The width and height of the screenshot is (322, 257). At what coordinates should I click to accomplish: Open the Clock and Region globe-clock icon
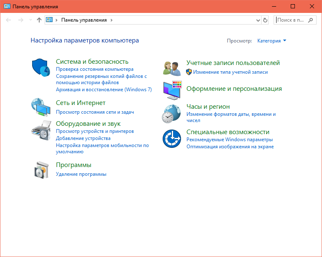(171, 114)
